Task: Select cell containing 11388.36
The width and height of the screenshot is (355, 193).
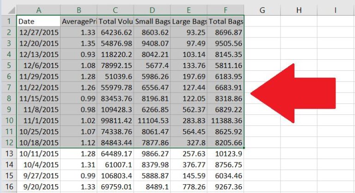Action: pyautogui.click(x=226, y=120)
